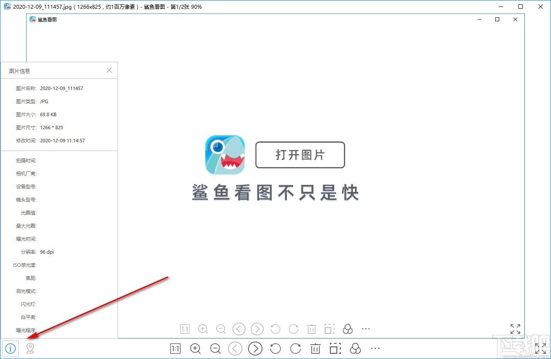Click the 1266 * 825 dimension value

(x=51, y=127)
